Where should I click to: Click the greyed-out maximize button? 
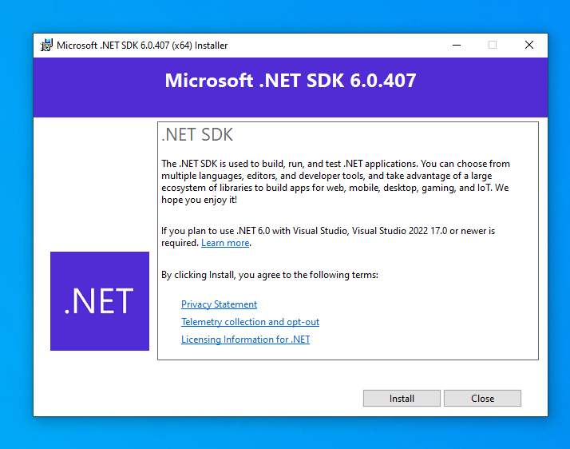point(492,46)
